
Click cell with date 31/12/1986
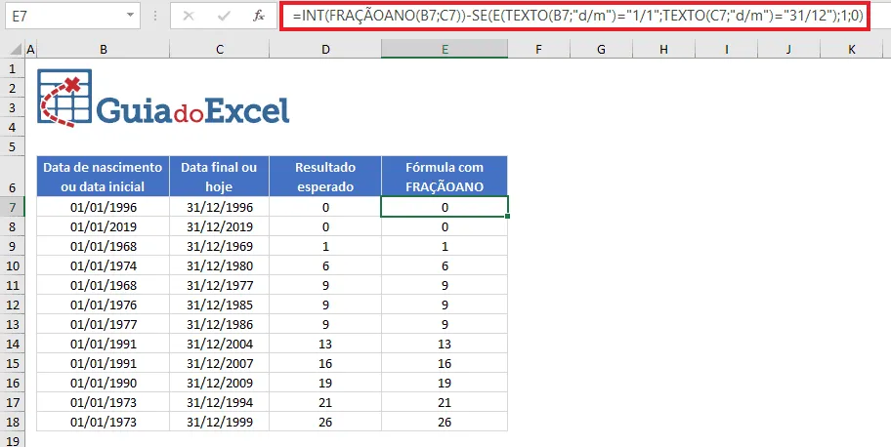point(220,324)
